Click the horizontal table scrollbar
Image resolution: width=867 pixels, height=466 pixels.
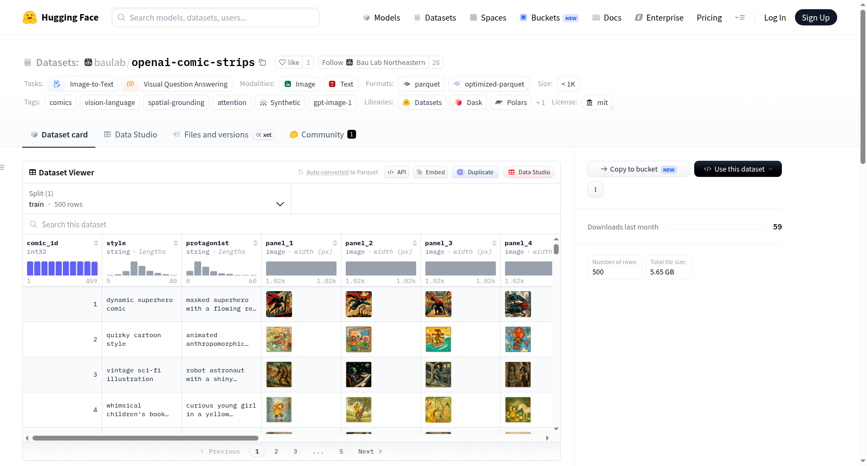pyautogui.click(x=145, y=438)
